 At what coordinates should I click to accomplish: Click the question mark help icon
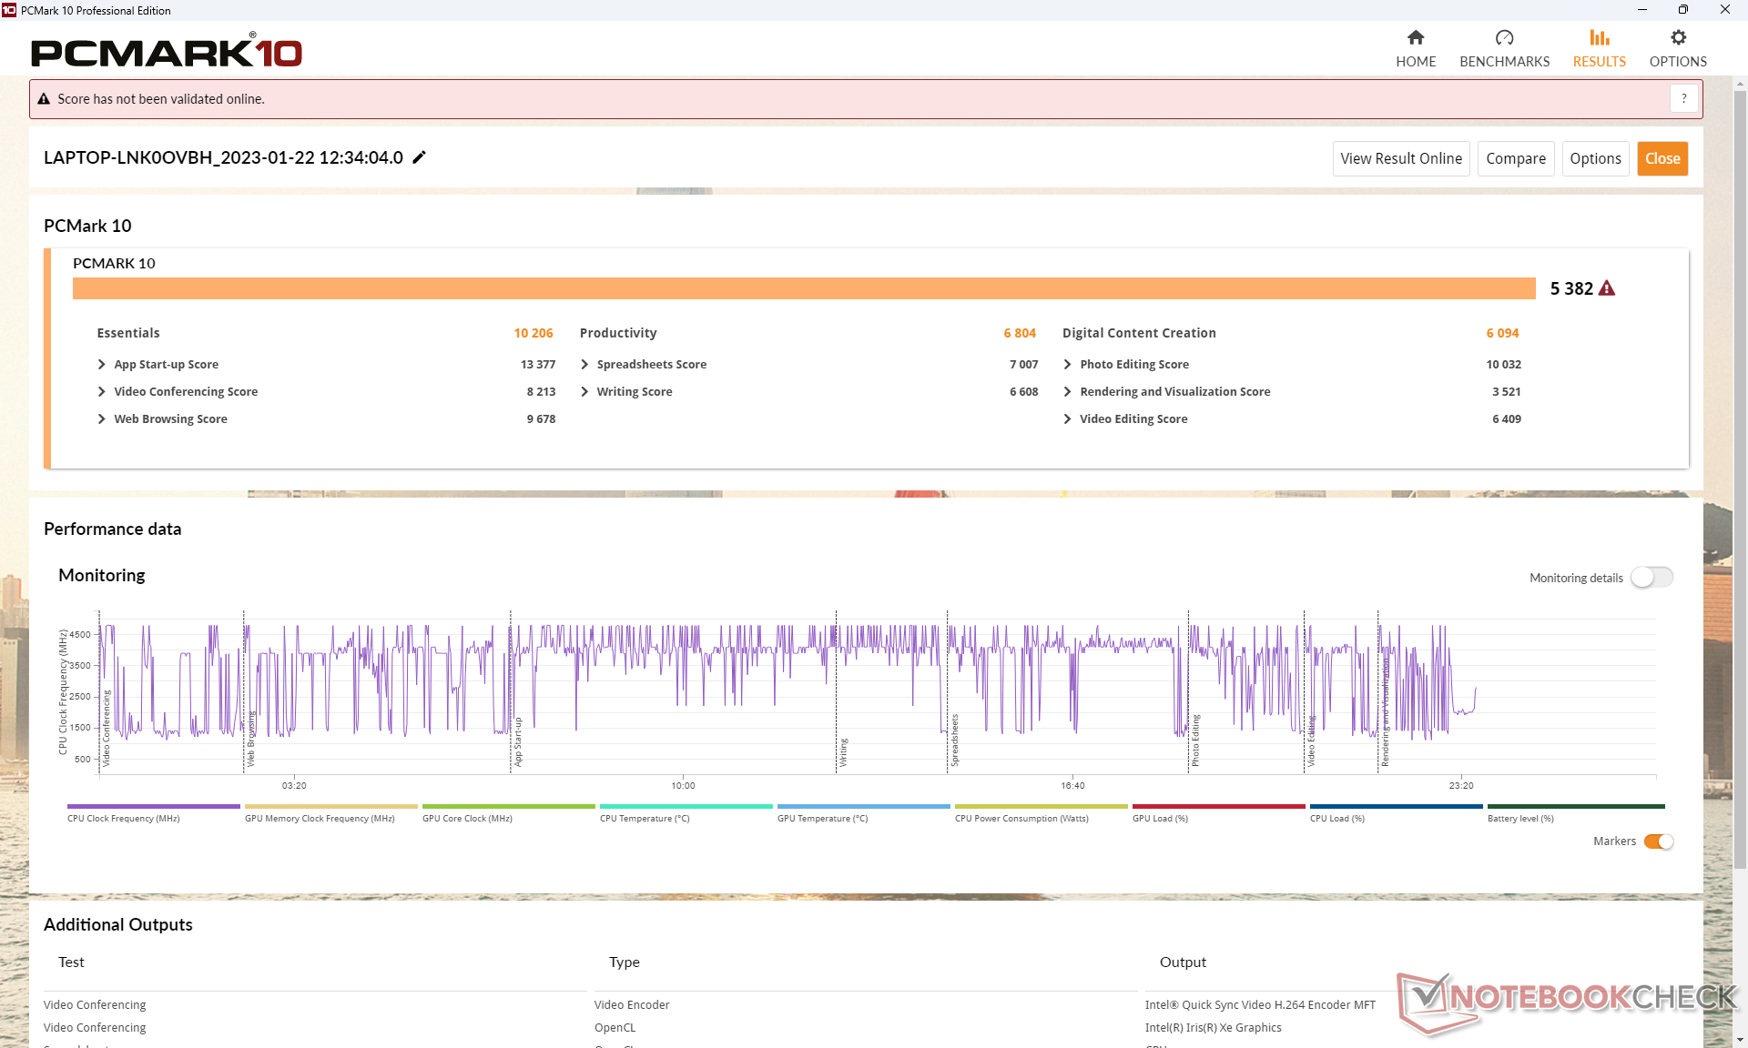click(1683, 98)
